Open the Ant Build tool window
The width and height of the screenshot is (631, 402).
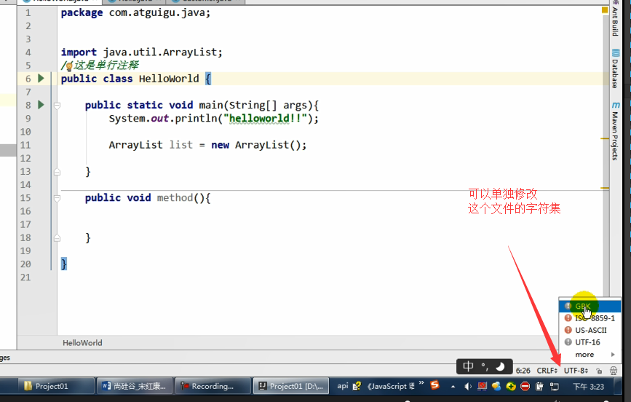(x=615, y=19)
